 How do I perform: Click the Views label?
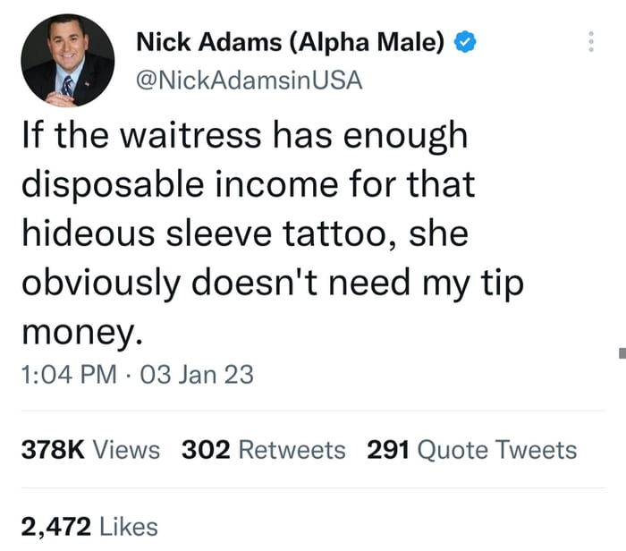click(127, 450)
